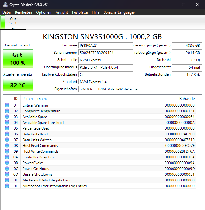The image size is (205, 210).
Task: Open the Sprache(Language) menu
Action: pyautogui.click(x=119, y=12)
